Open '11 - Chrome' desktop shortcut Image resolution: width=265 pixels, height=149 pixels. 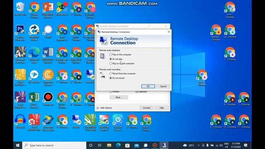244,121
